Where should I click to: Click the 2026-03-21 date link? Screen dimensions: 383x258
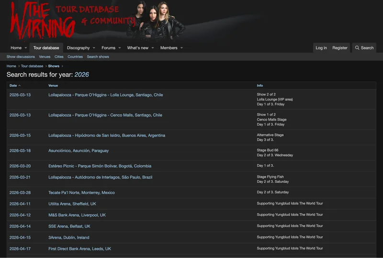[20, 177]
